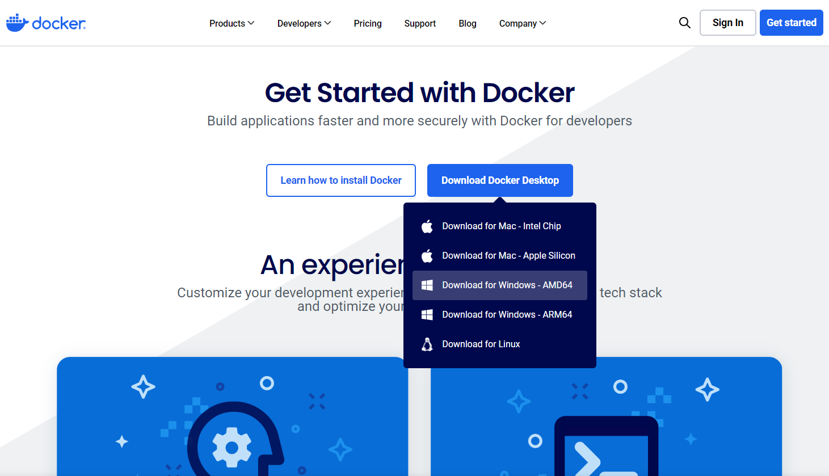
Task: Open the Products menu
Action: pos(232,23)
